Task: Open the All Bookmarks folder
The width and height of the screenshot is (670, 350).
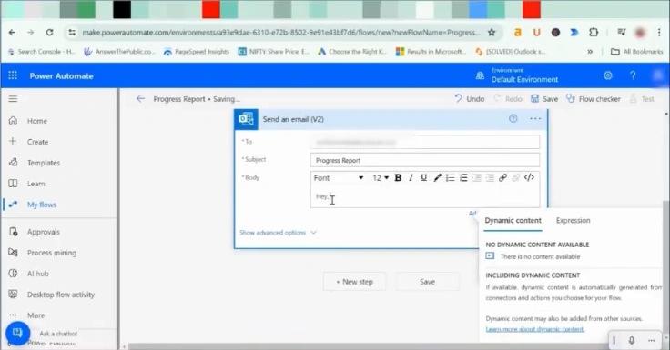Action: (636, 52)
